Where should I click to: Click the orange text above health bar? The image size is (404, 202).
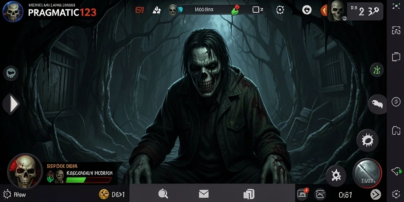(x=62, y=166)
